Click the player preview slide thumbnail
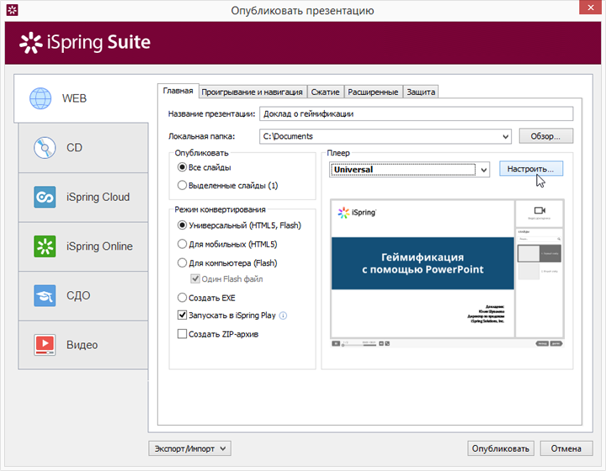Image resolution: width=606 pixels, height=471 pixels. pyautogui.click(x=423, y=268)
